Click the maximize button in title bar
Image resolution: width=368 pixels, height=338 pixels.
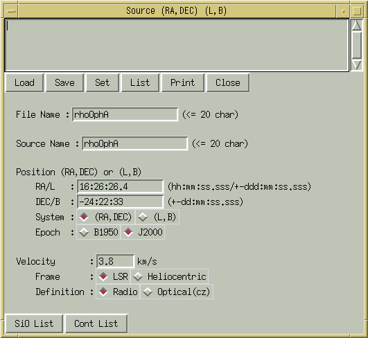[357, 11]
